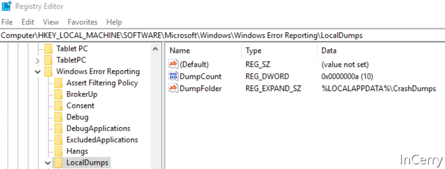Open the Favorites menu
Image resolution: width=445 pixels, height=169 pixels.
pyautogui.click(x=82, y=22)
